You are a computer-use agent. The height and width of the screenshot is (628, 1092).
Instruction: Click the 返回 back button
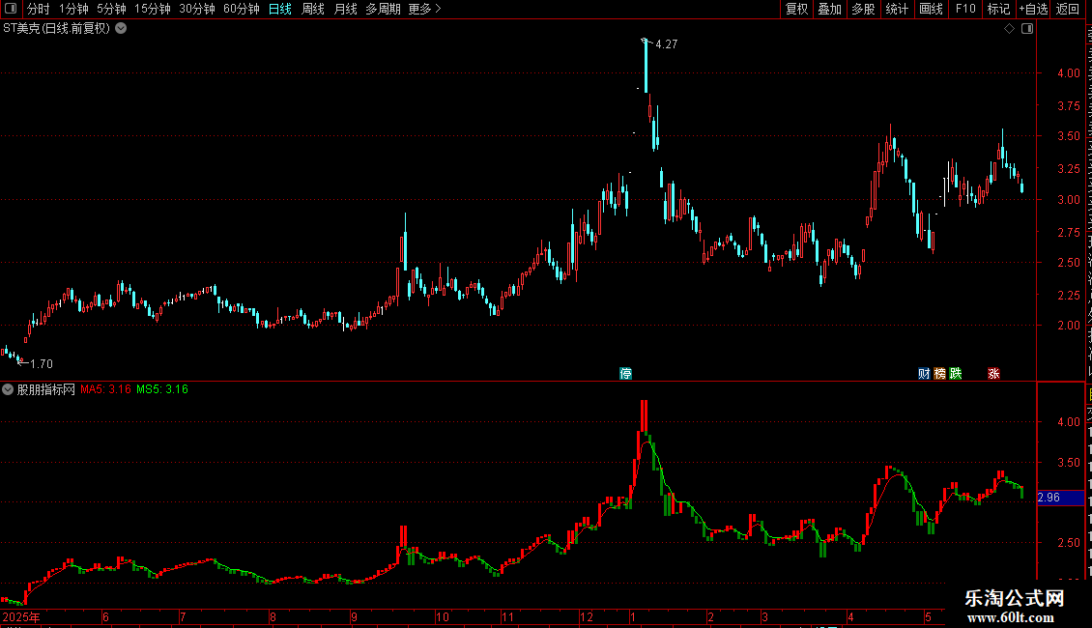(1068, 9)
